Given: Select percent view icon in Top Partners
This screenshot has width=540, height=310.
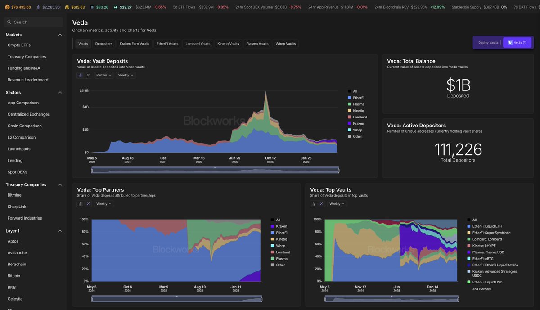Looking at the screenshot, I should (88, 204).
